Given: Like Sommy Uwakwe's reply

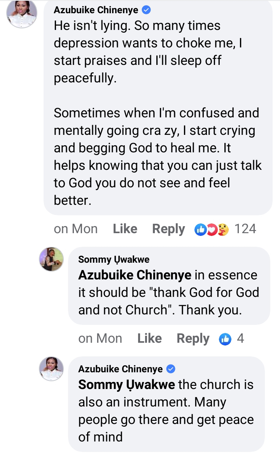Looking at the screenshot, I should point(149,338).
